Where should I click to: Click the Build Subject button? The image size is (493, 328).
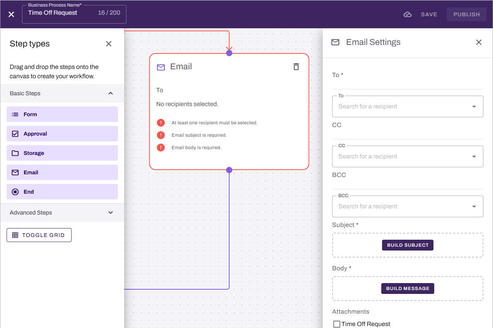click(408, 245)
